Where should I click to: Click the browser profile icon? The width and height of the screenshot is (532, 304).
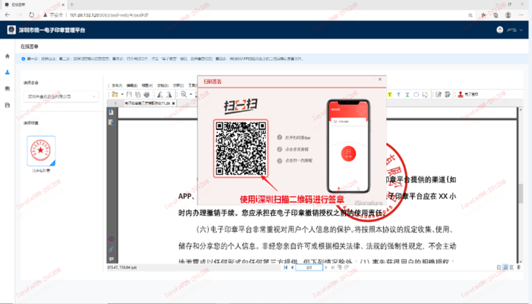(x=508, y=15)
